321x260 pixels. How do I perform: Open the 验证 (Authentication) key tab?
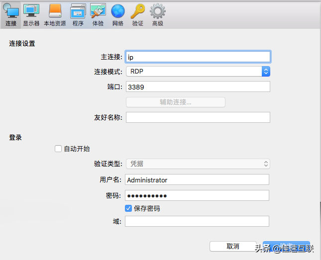pos(137,15)
